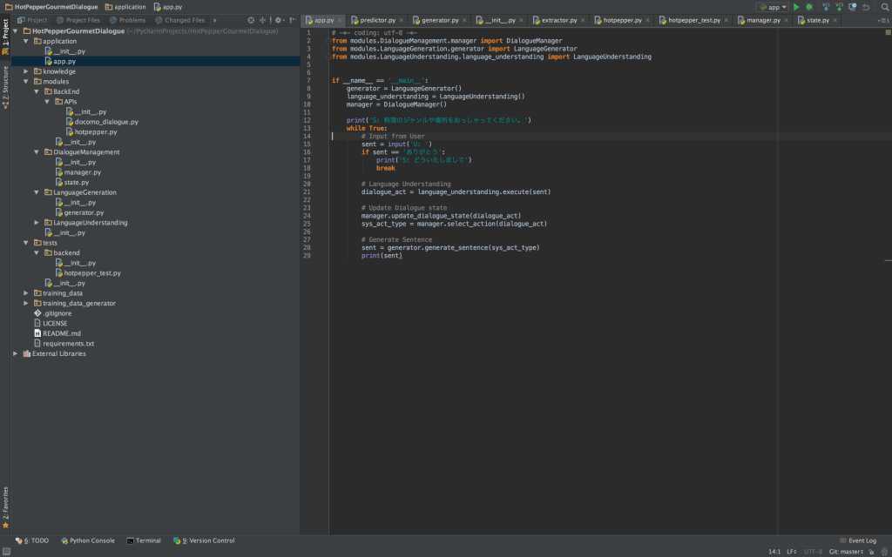The height and width of the screenshot is (557, 892).
Task: Open the Terminal tool window
Action: pos(144,540)
